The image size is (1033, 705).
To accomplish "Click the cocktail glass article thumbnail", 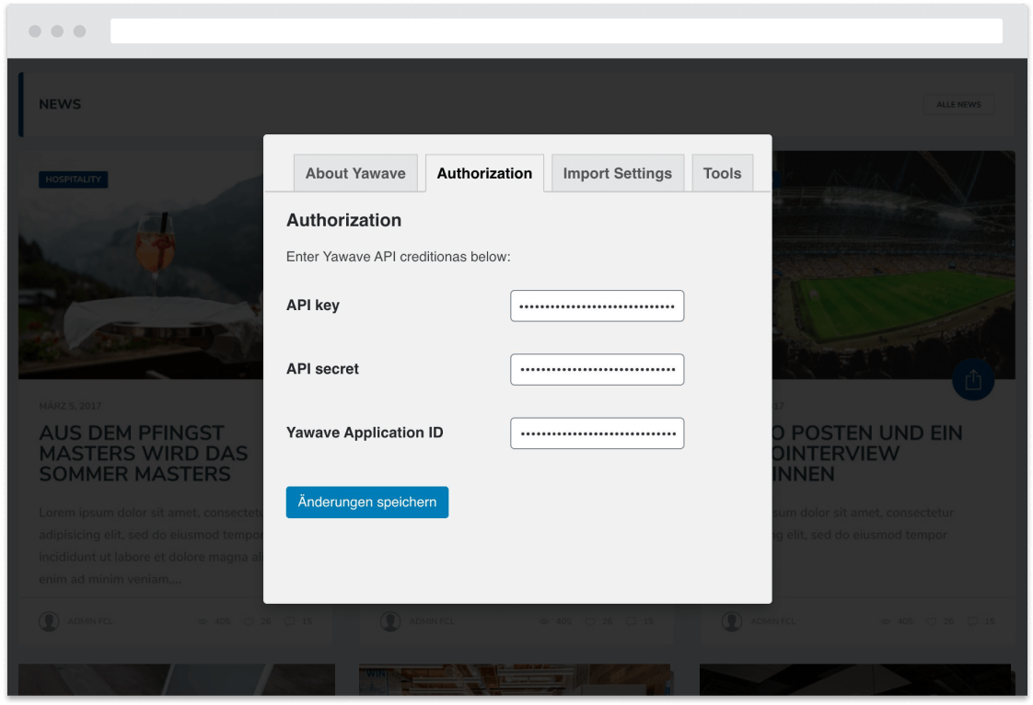I will (x=141, y=265).
